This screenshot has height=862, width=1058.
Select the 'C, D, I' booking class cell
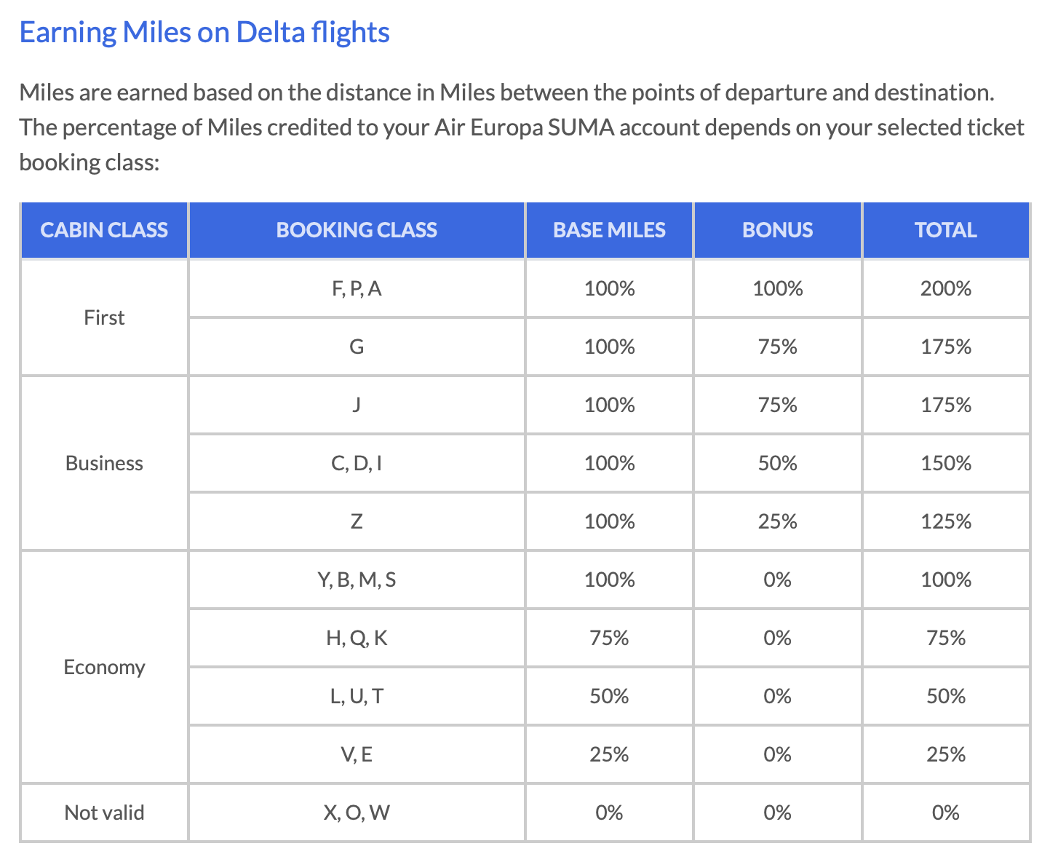[x=357, y=463]
